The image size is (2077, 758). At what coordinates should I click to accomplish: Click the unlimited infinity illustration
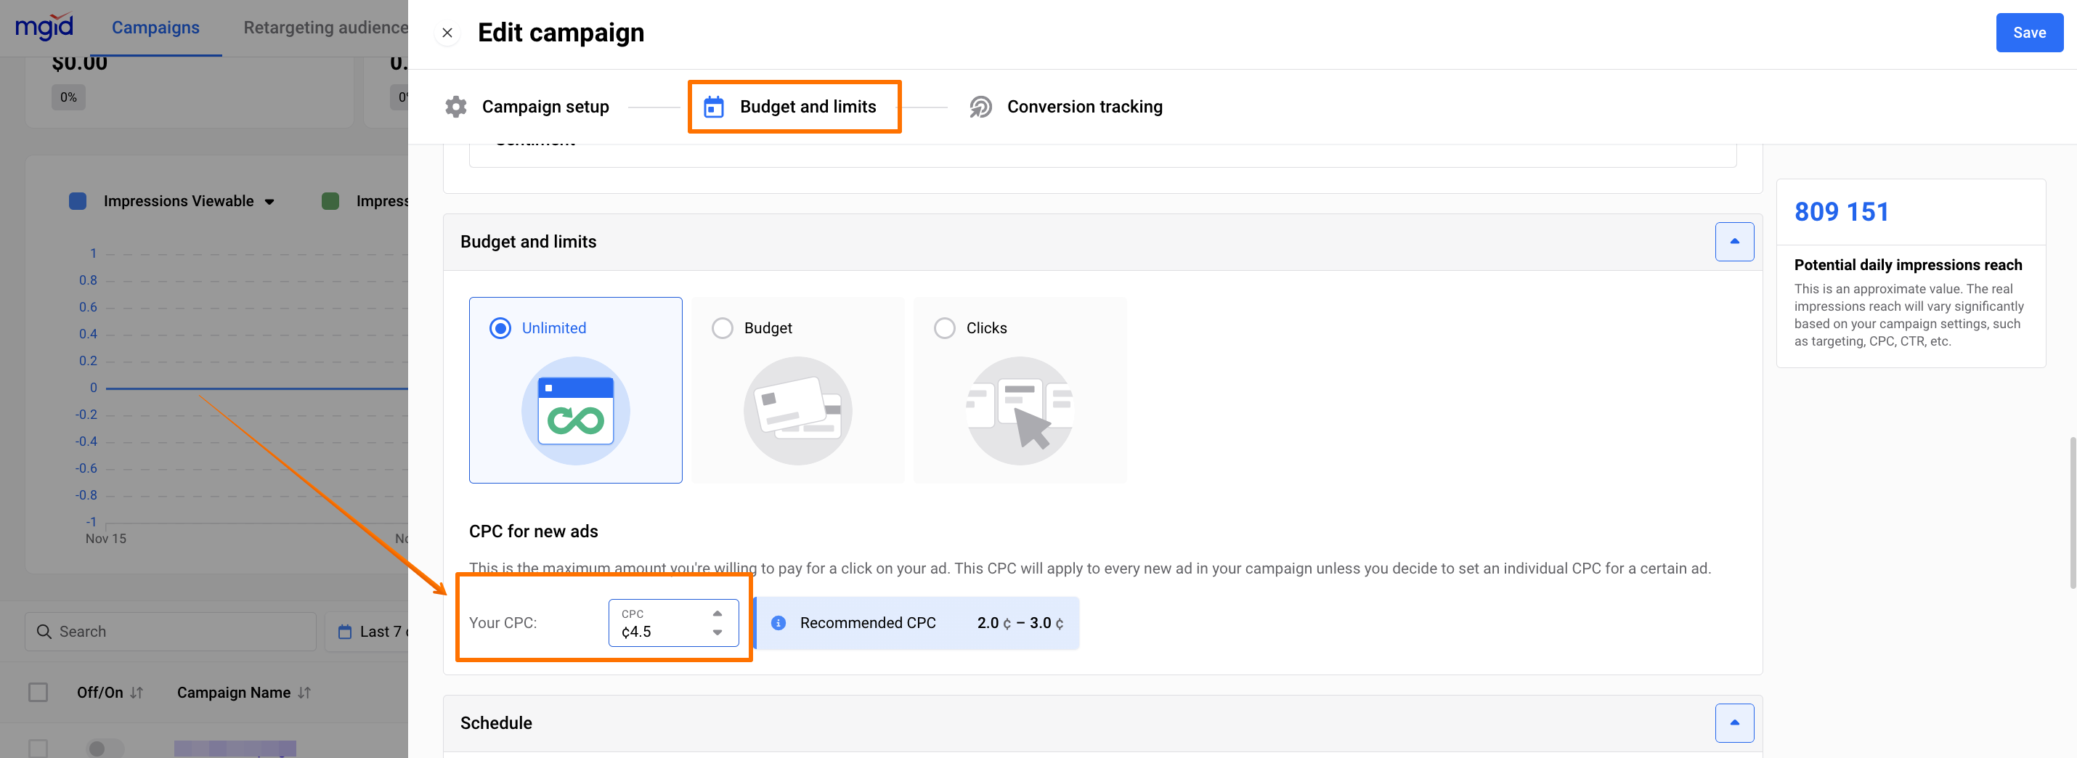coord(575,410)
